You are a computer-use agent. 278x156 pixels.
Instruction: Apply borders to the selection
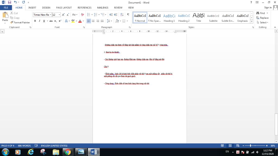[124, 21]
